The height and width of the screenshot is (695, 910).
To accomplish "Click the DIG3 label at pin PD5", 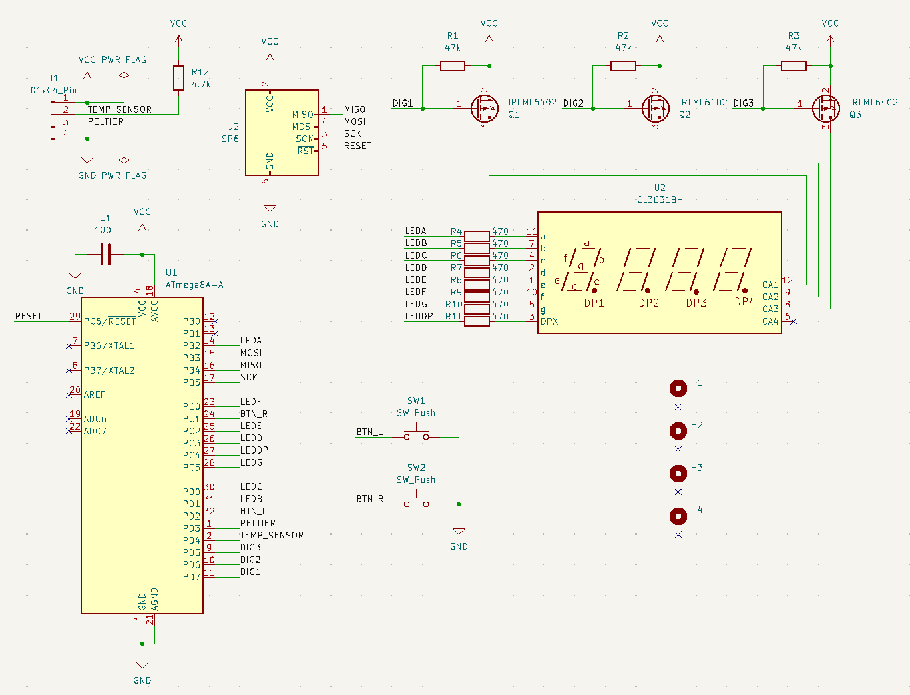I will tap(250, 547).
